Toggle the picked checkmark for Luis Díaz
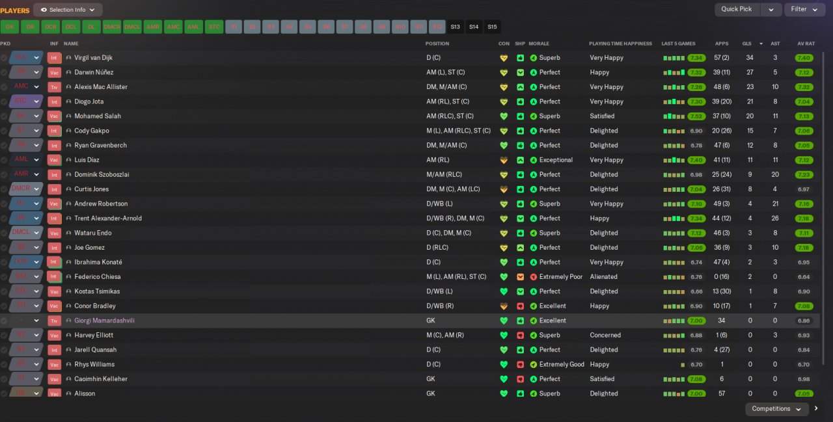833x422 pixels. (x=4, y=160)
